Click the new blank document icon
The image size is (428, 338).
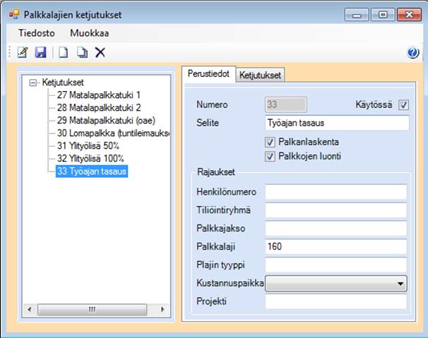63,52
